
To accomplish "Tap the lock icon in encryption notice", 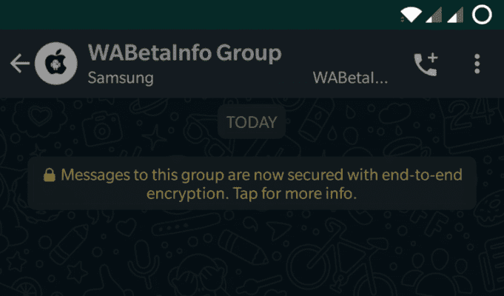I will point(49,175).
